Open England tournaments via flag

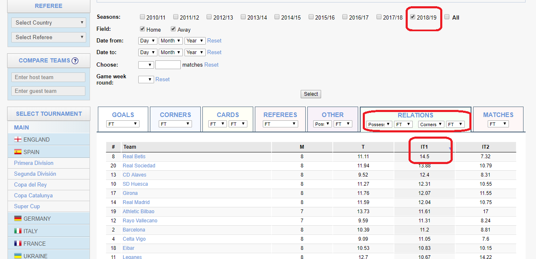click(x=18, y=139)
